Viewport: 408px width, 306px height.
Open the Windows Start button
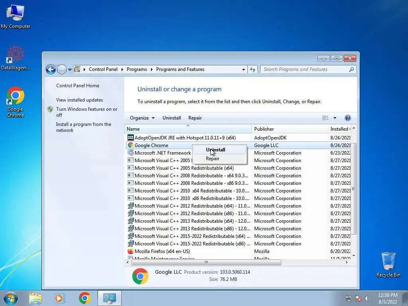coord(11,298)
